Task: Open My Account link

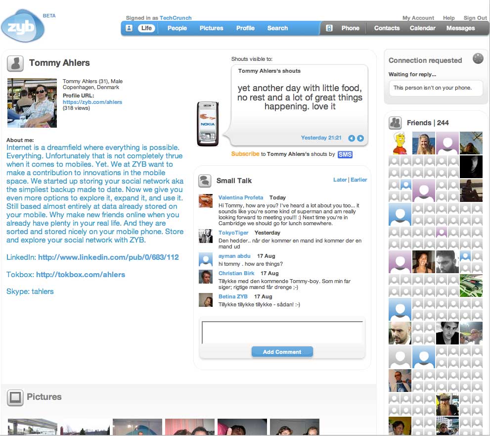Action: pos(418,18)
